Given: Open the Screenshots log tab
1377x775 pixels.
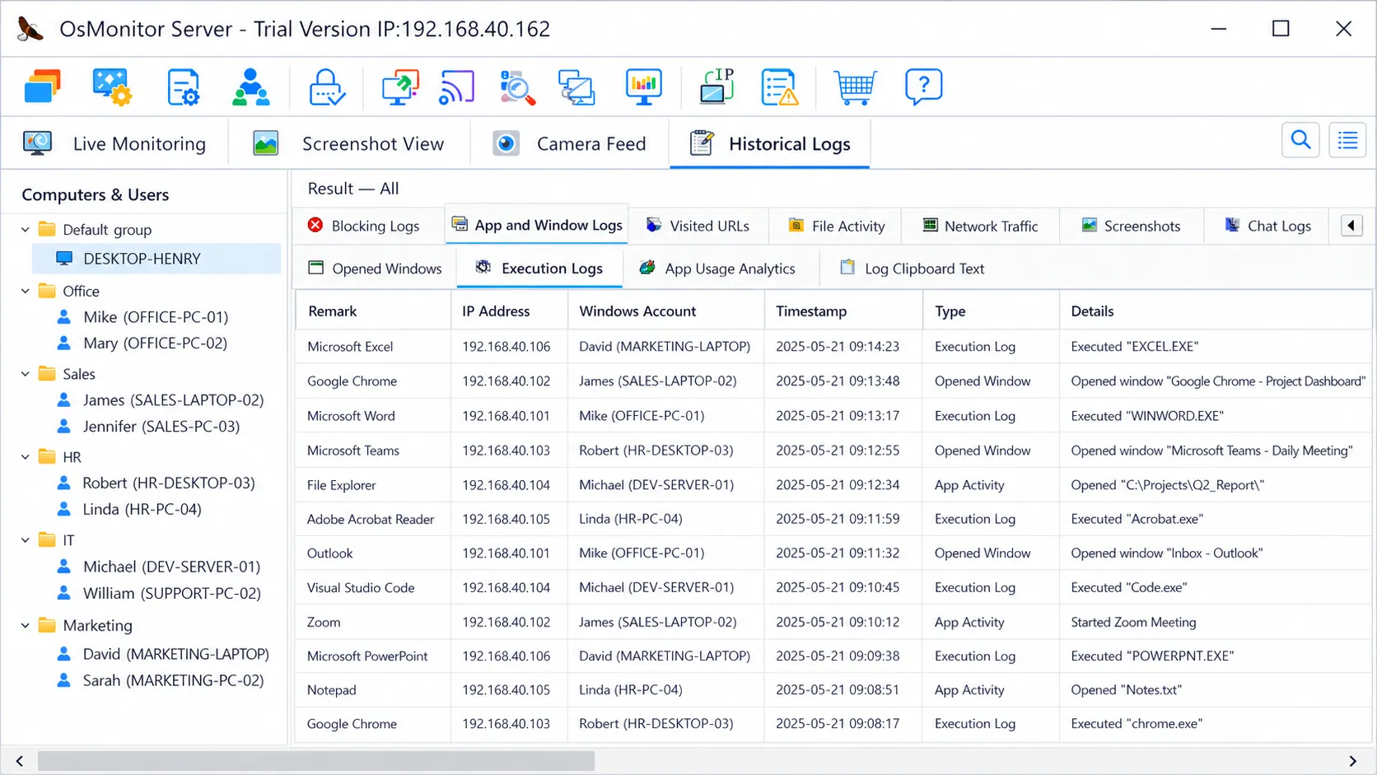Looking at the screenshot, I should tap(1131, 226).
